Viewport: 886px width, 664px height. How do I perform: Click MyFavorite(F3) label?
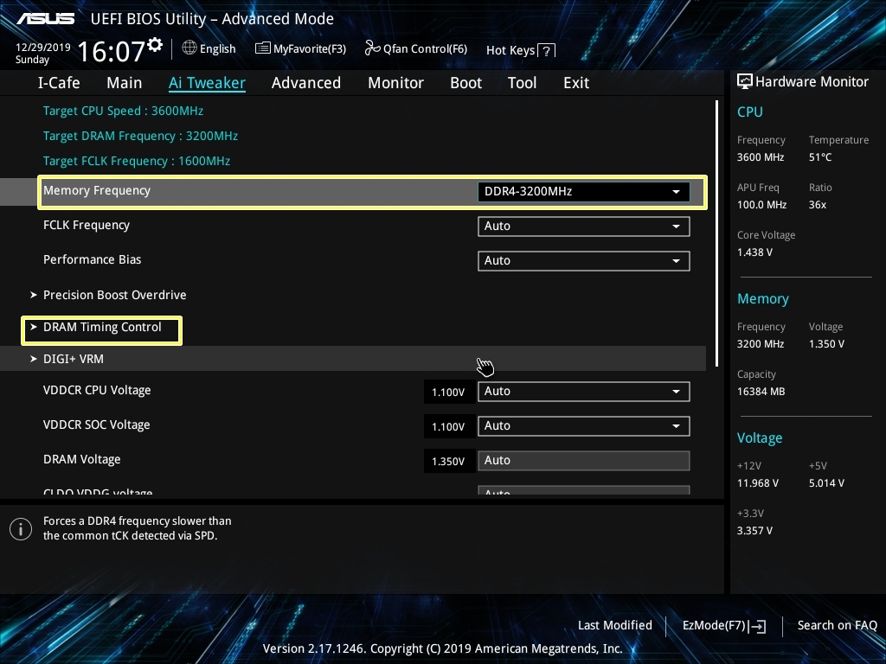click(310, 48)
